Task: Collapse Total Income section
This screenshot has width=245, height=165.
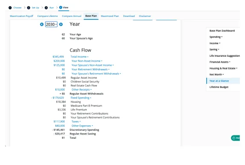Action: pyautogui.click(x=80, y=57)
